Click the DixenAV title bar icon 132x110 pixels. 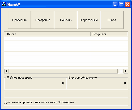pyautogui.click(x=4, y=5)
